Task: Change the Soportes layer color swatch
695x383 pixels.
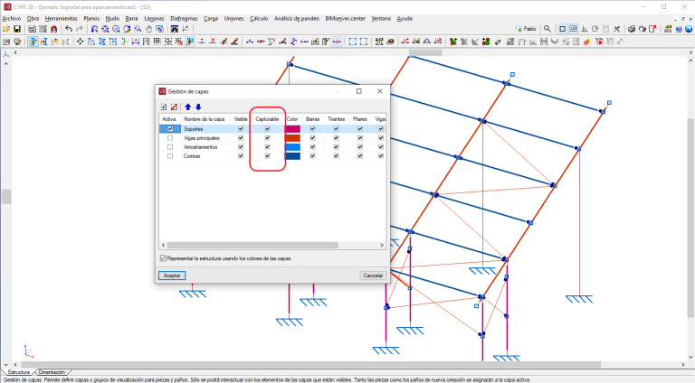Action: point(292,129)
